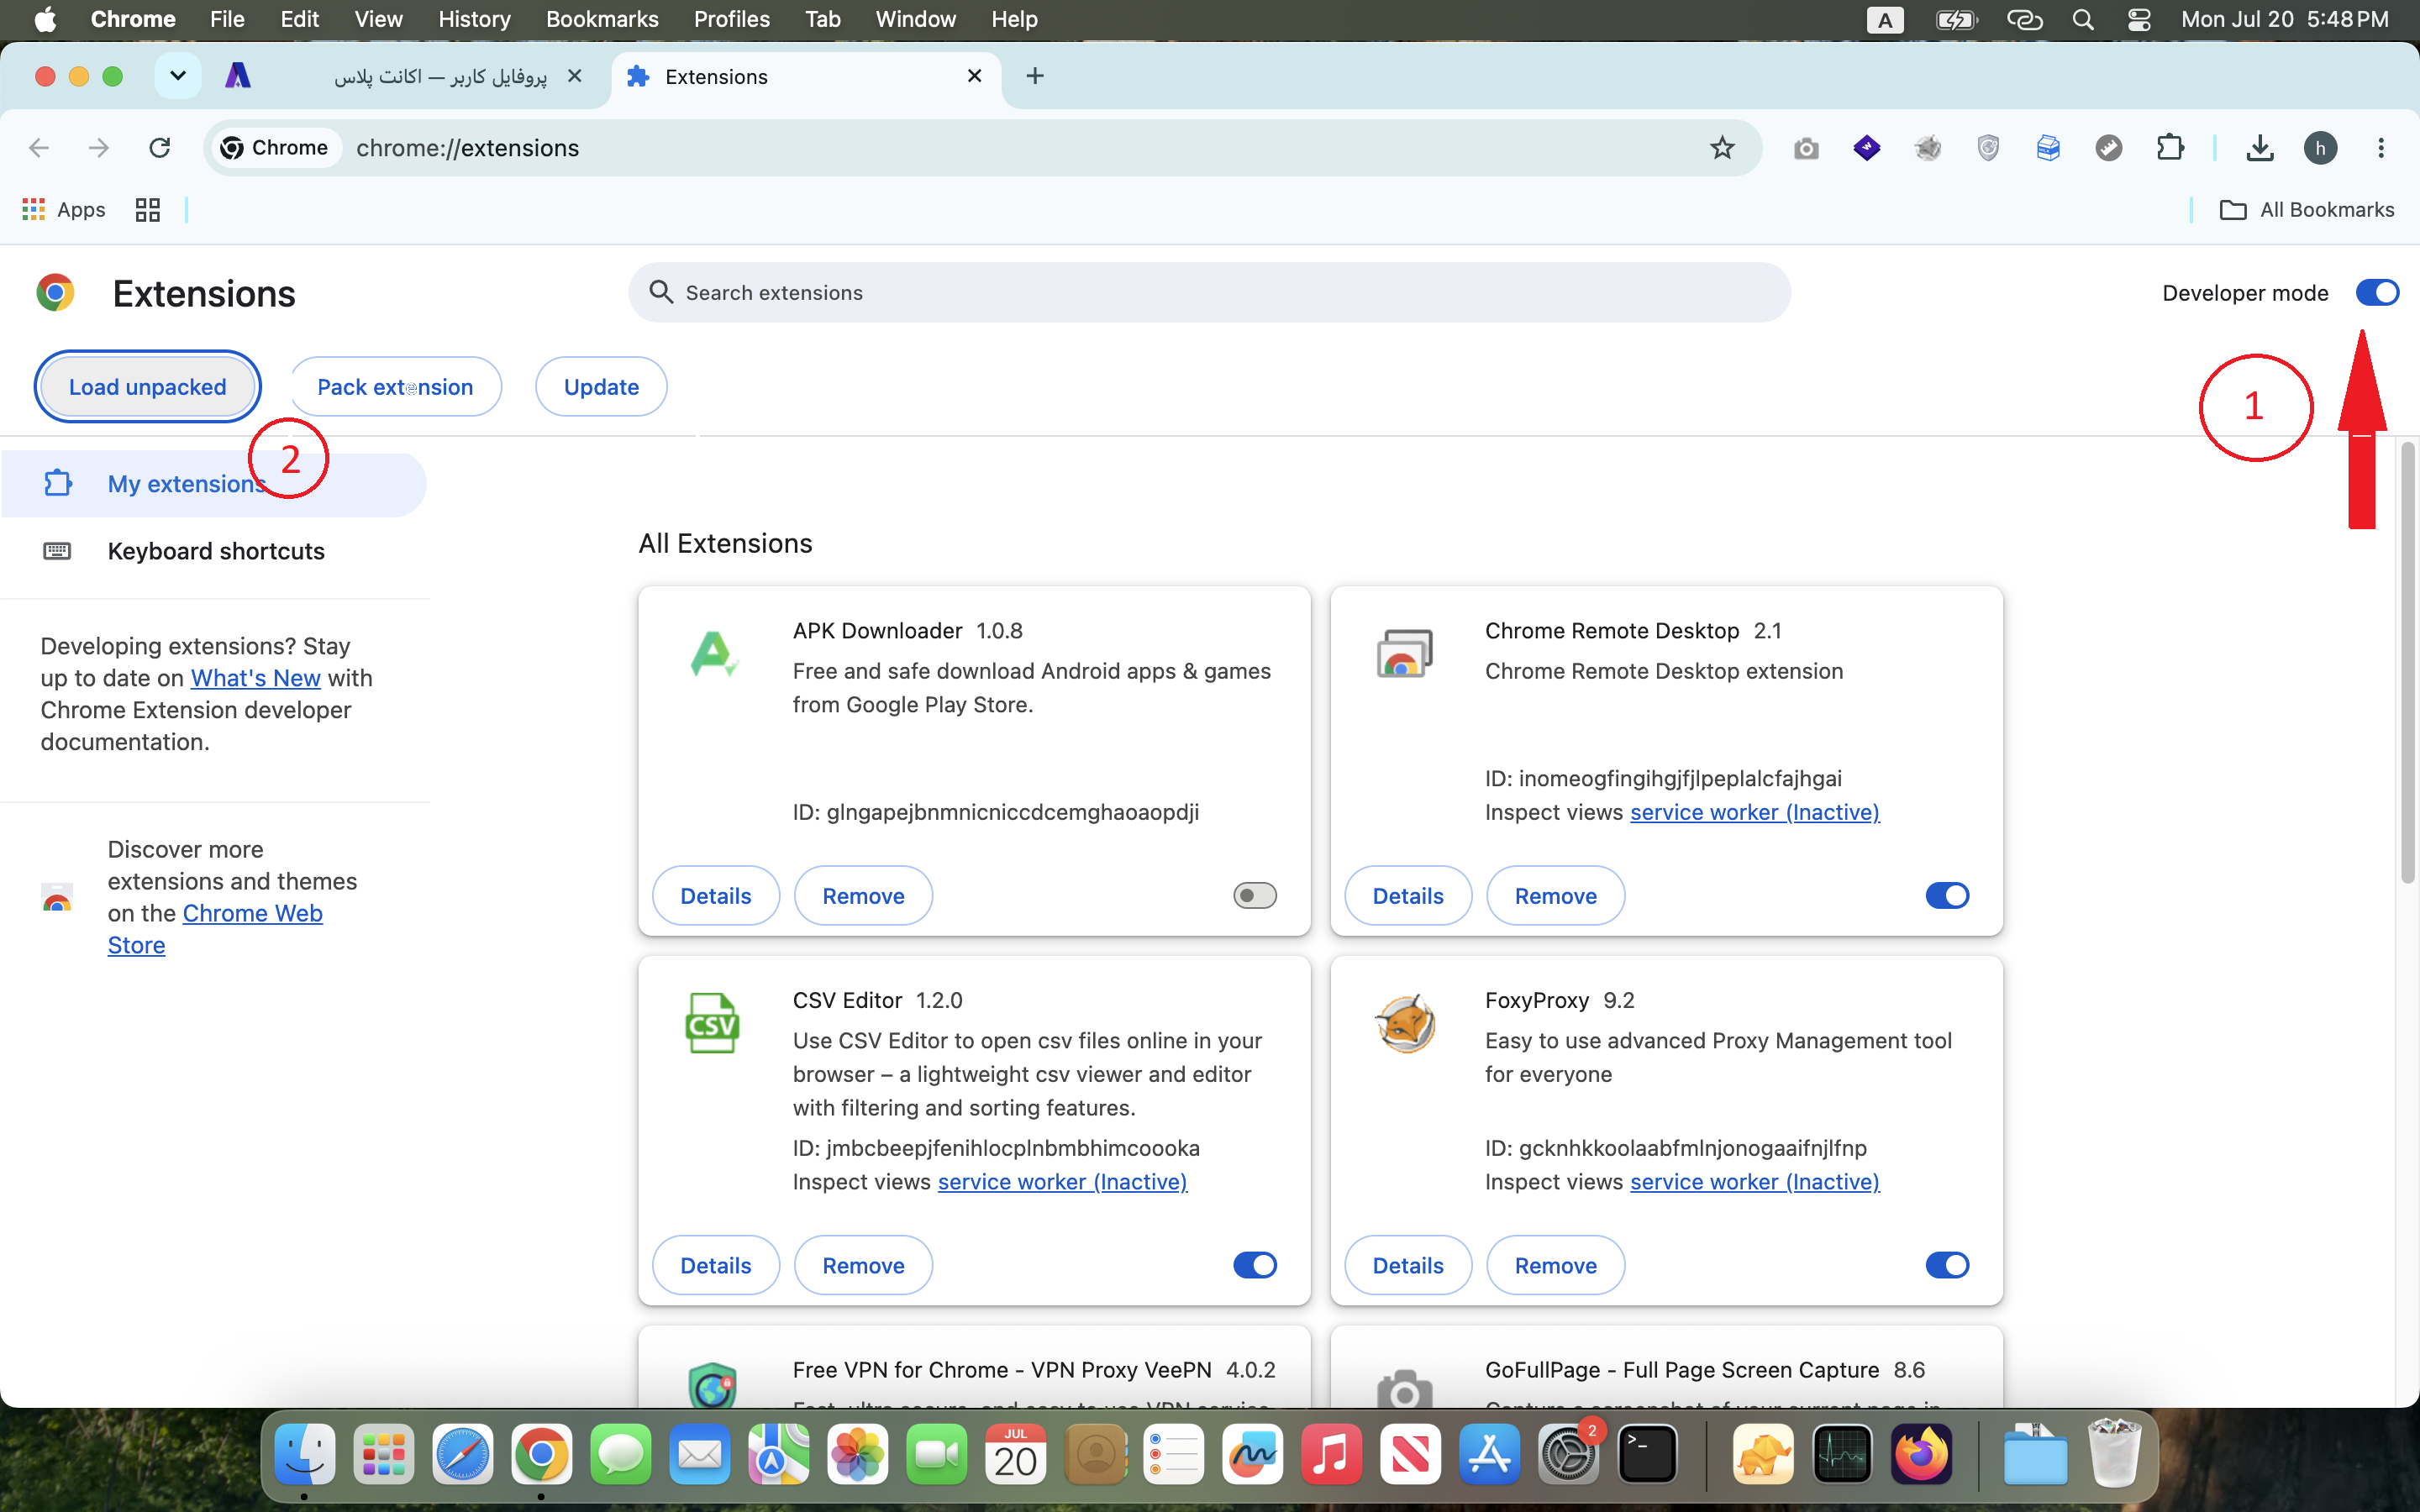Image resolution: width=2420 pixels, height=1512 pixels.
Task: Open the What's New link
Action: (256, 678)
